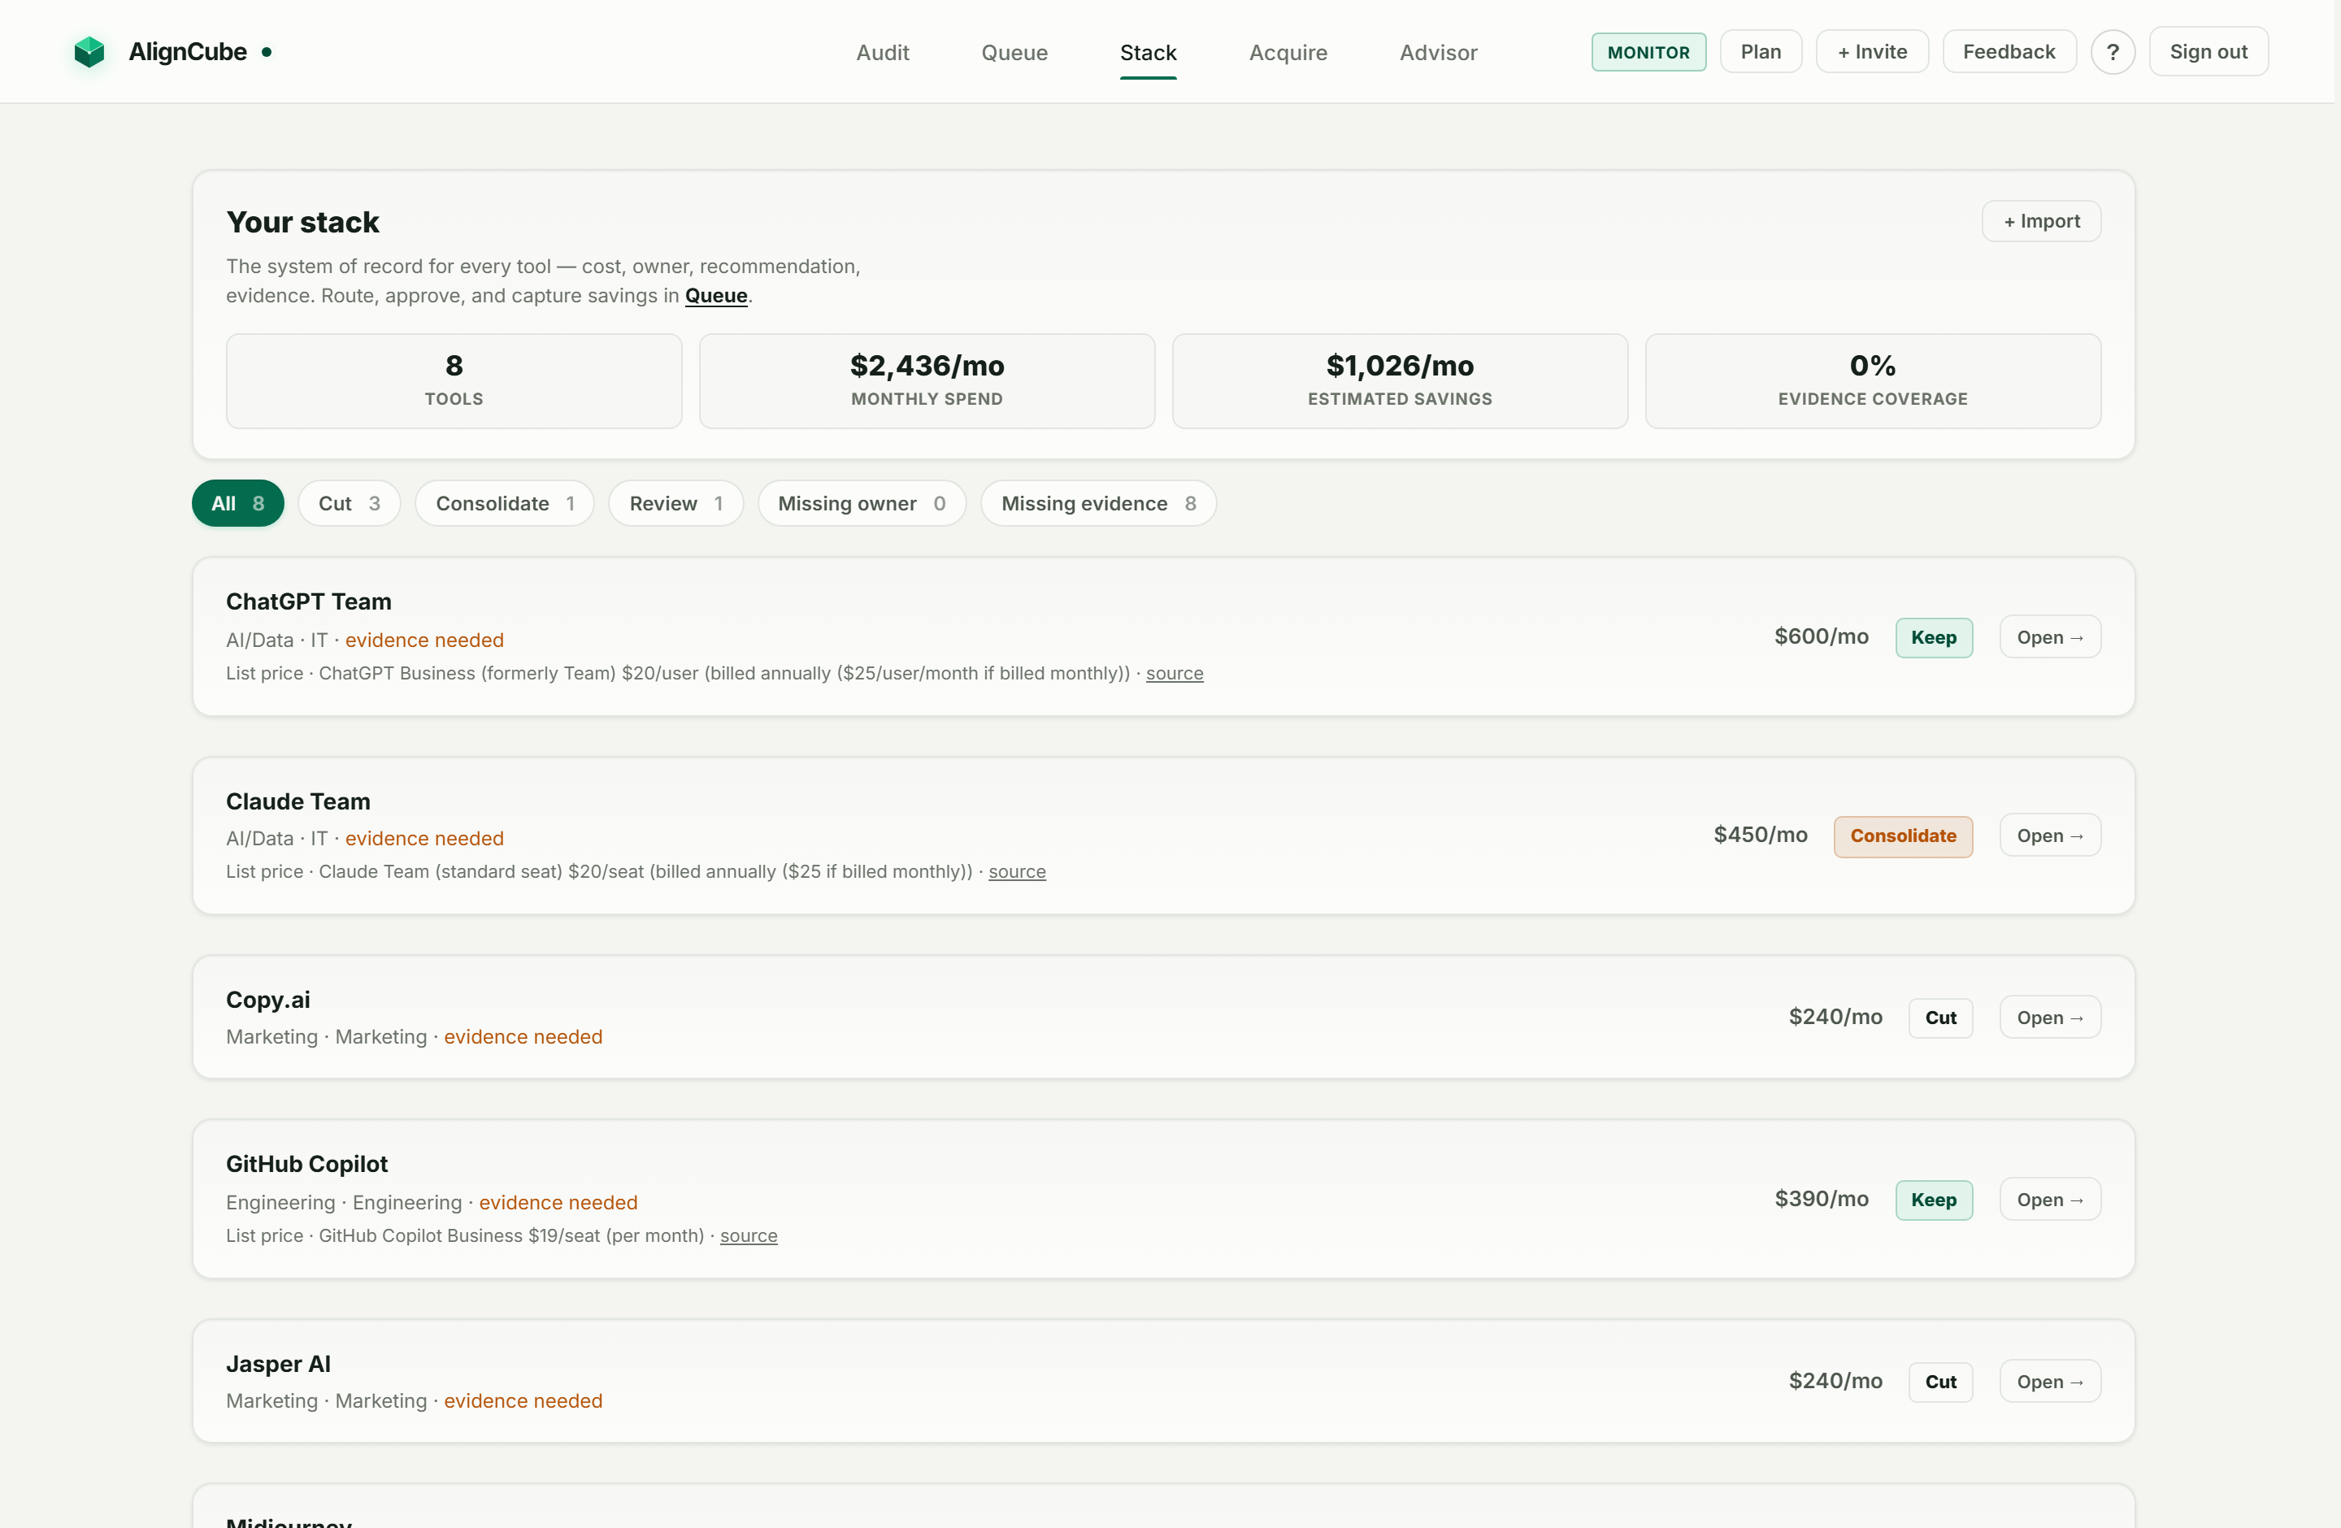Click the 0% Evidence Coverage card
The height and width of the screenshot is (1528, 2341).
[x=1873, y=381]
